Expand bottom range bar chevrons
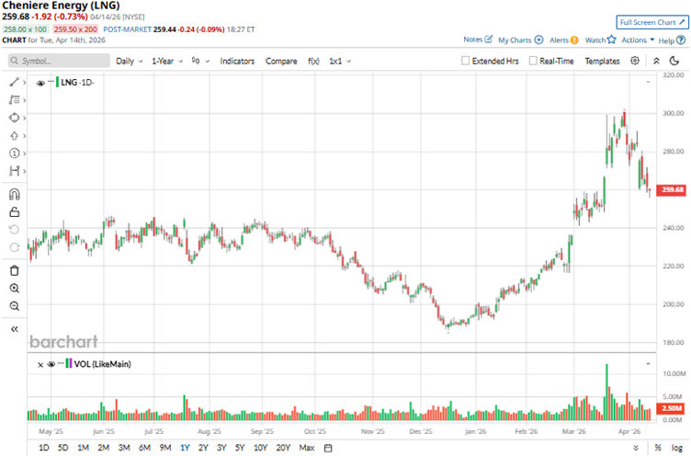Image resolution: width=691 pixels, height=456 pixels. pos(636,448)
